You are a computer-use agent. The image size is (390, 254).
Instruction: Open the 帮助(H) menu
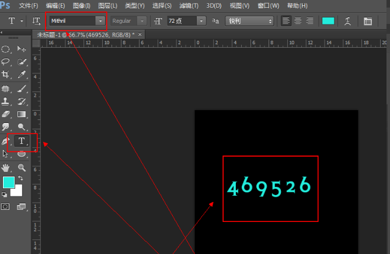[297, 5]
